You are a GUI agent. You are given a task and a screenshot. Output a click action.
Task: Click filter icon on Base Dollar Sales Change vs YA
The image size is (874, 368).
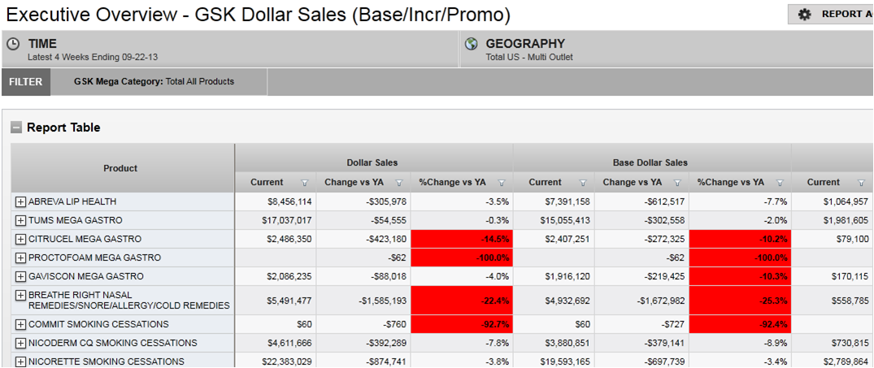point(677,183)
